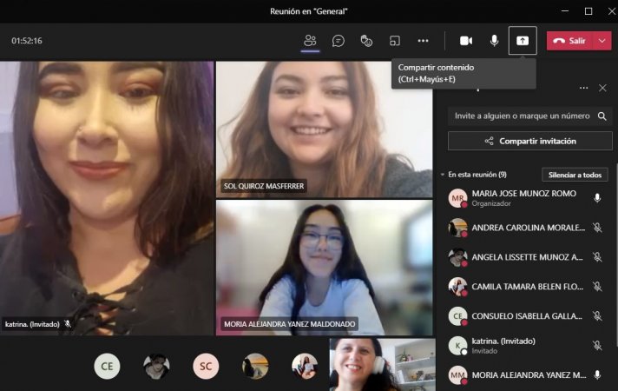
Task: Toggle the camera on or off
Action: click(465, 41)
